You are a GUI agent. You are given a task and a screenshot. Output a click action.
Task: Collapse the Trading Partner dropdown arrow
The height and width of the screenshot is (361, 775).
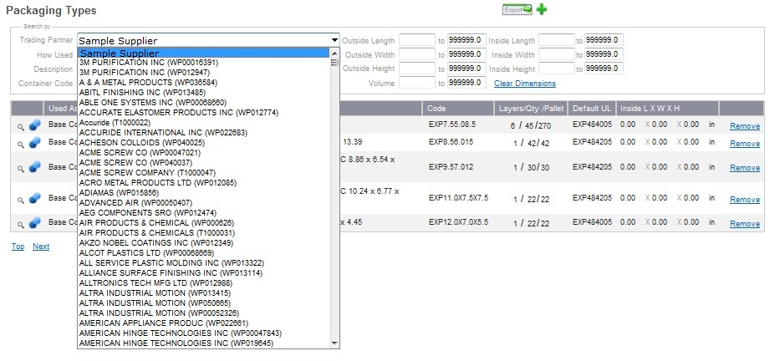coord(334,40)
